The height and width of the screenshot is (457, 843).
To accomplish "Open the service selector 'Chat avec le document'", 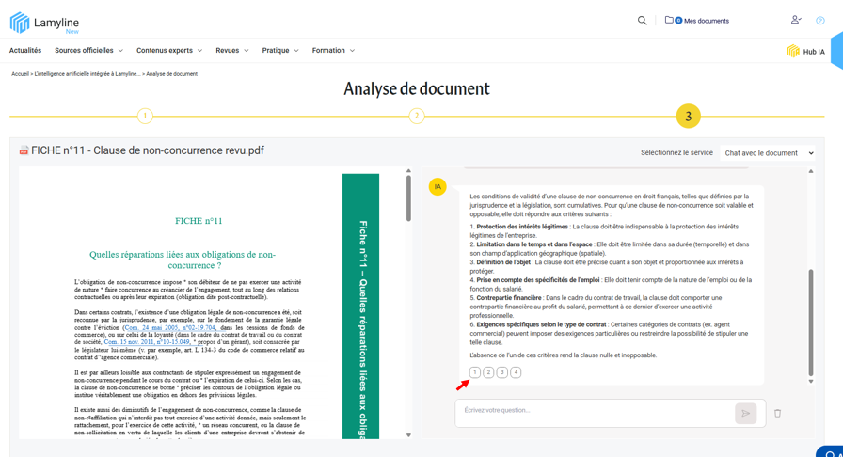I will (769, 153).
